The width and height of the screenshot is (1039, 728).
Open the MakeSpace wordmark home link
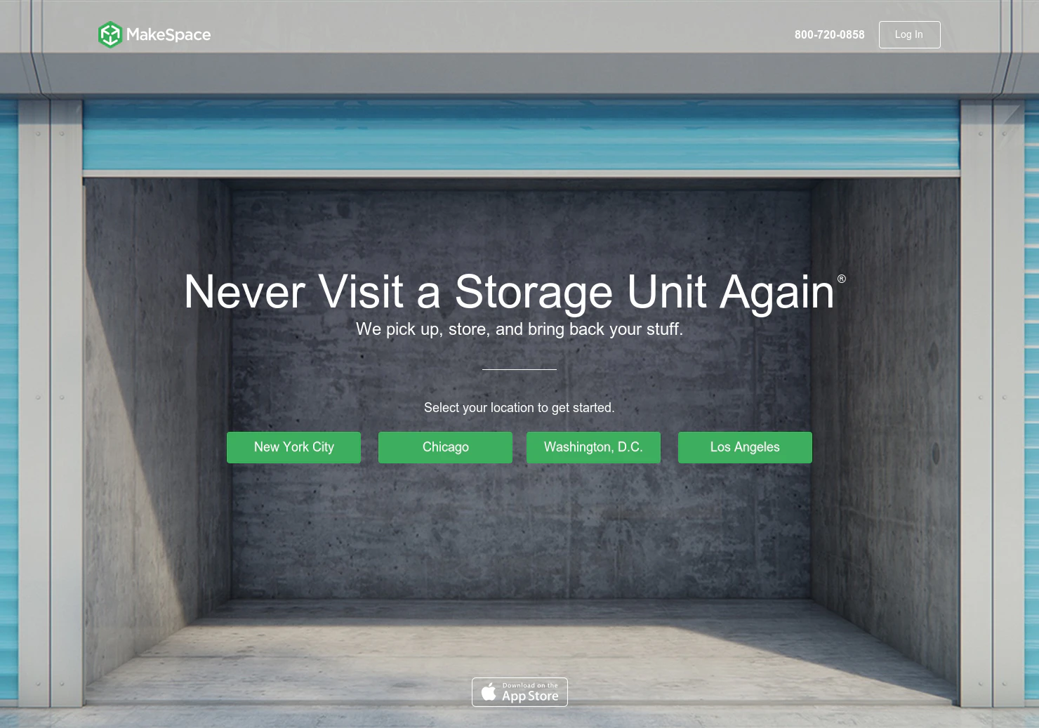pyautogui.click(x=168, y=34)
